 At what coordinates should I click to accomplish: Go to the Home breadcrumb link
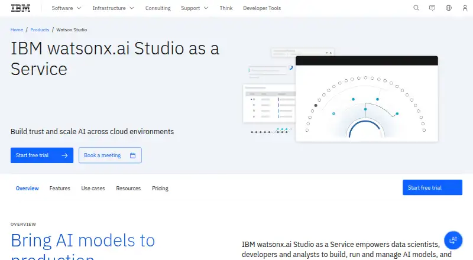pyautogui.click(x=17, y=30)
